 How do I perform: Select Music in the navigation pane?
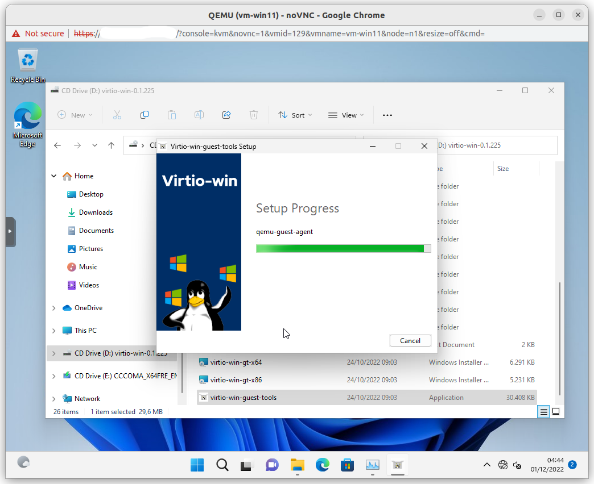coord(82,267)
